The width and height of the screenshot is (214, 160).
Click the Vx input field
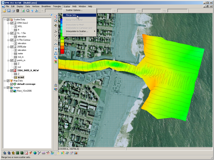tap(151, 11)
